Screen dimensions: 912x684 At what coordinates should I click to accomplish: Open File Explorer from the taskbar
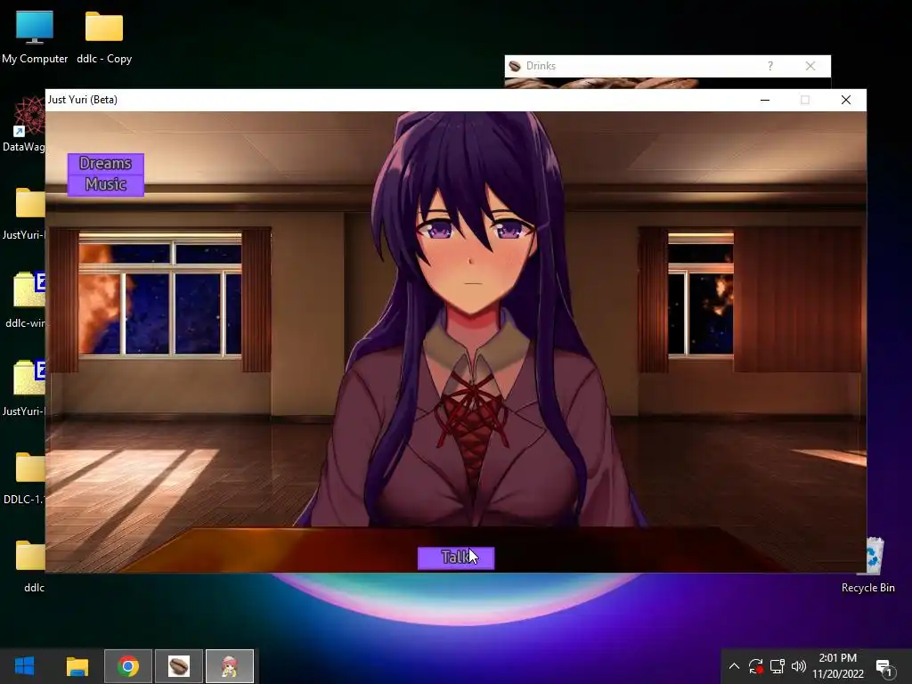point(77,666)
